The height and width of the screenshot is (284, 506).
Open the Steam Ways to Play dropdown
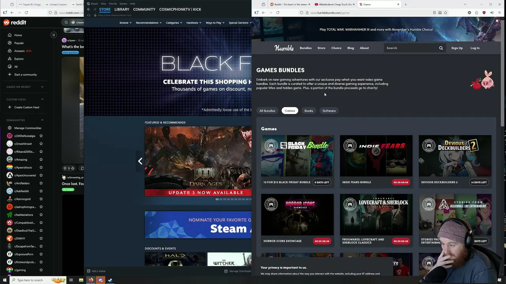point(215,23)
